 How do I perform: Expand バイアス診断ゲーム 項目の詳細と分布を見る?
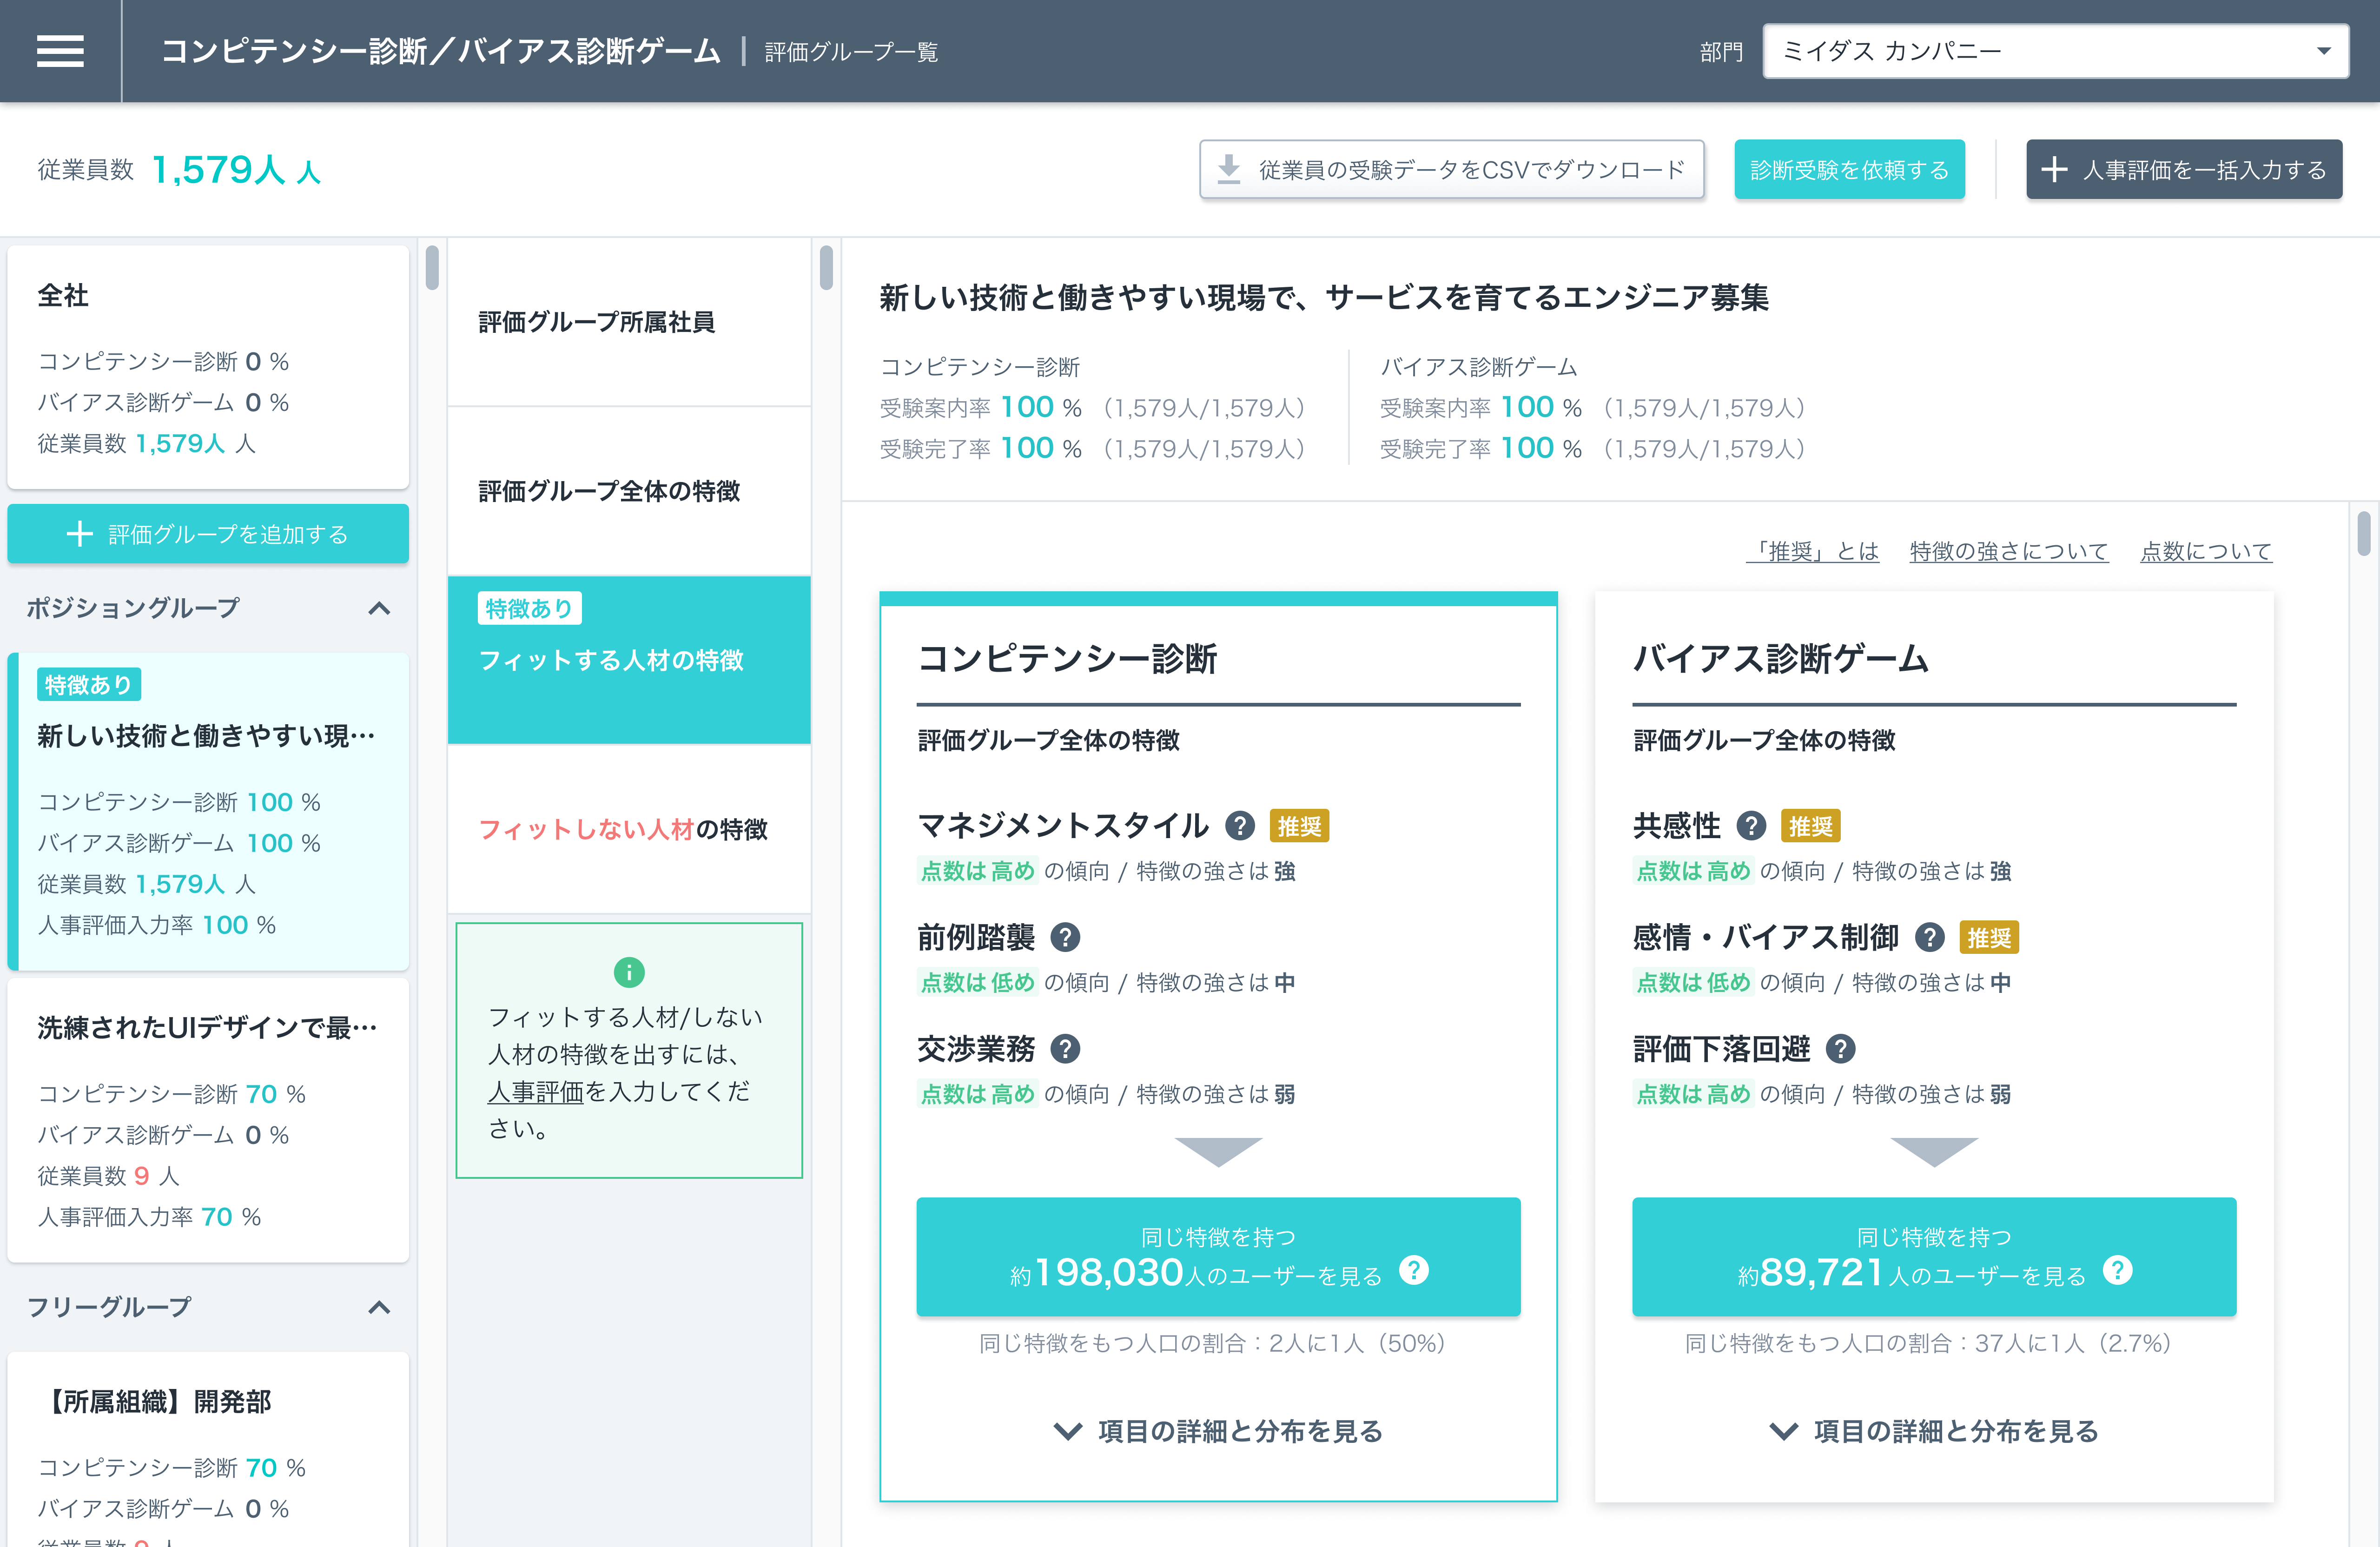tap(1934, 1431)
